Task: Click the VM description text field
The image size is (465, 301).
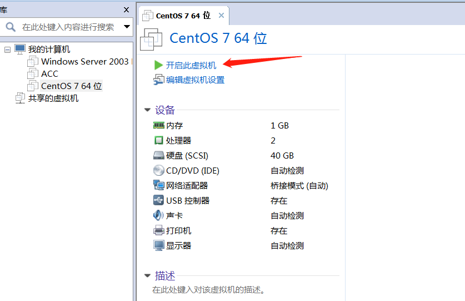Action: pos(209,289)
